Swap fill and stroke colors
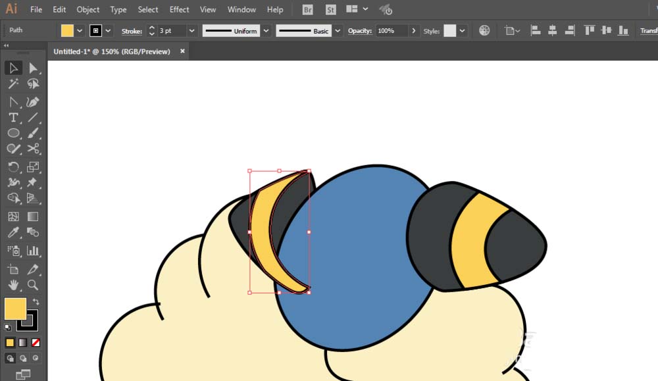This screenshot has width=658, height=381. click(x=36, y=301)
